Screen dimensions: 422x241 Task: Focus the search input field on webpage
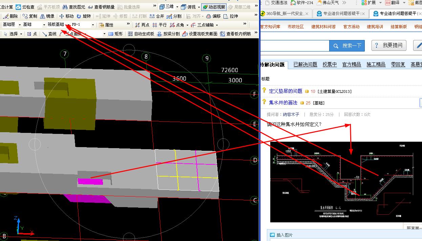coord(295,45)
